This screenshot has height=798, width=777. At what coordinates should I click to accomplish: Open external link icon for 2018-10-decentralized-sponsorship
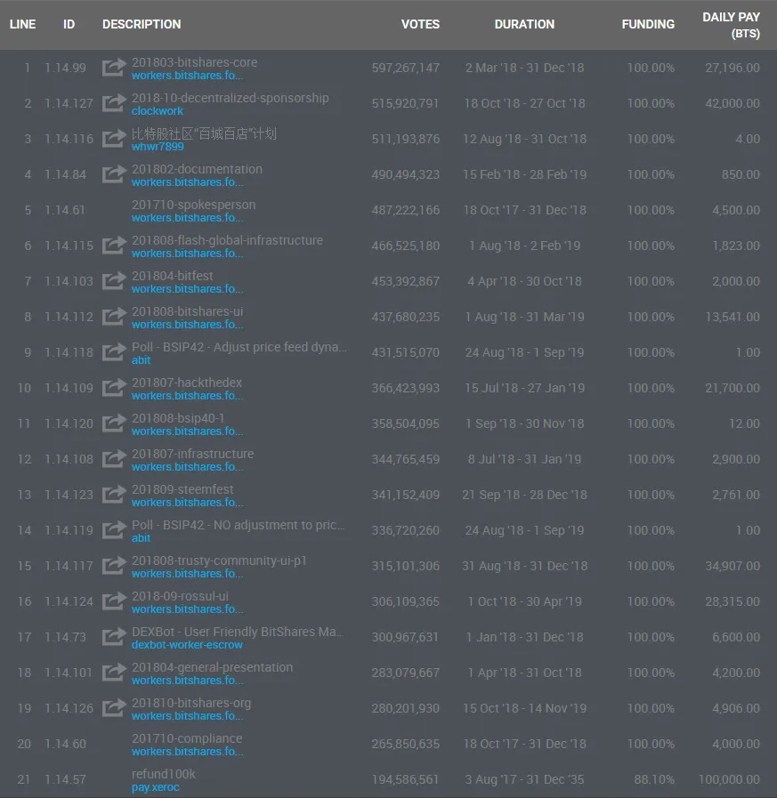click(x=114, y=103)
